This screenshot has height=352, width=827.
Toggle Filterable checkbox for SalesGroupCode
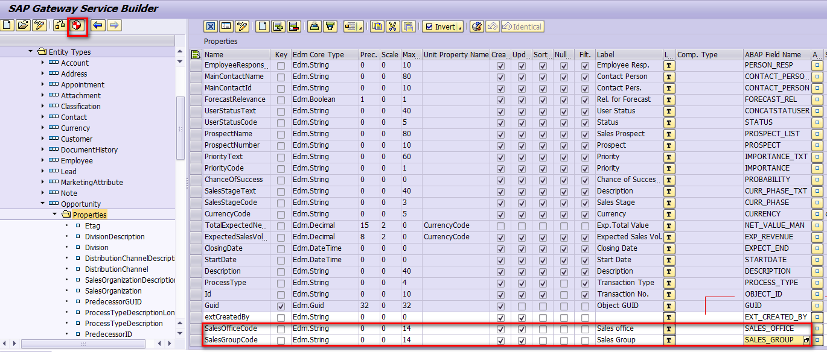(x=585, y=341)
